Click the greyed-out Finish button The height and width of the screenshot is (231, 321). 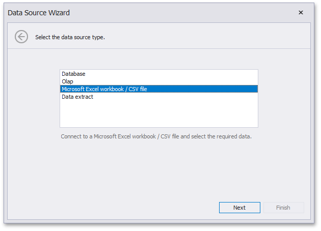click(x=283, y=208)
